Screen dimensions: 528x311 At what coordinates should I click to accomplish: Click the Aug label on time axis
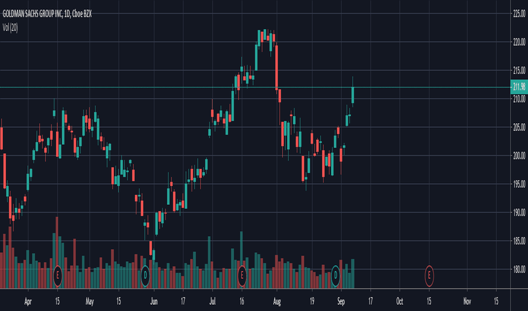pyautogui.click(x=277, y=301)
